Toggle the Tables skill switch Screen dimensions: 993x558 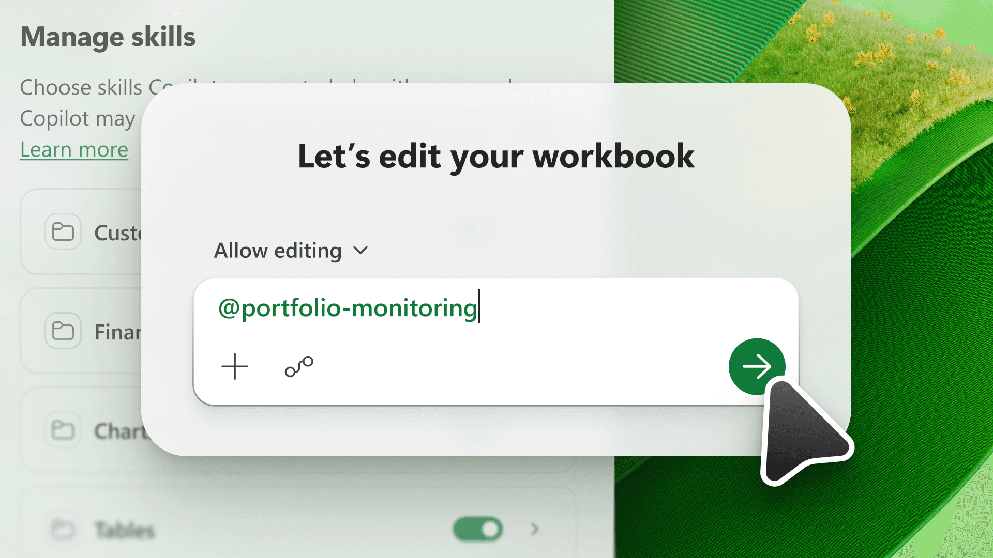(478, 529)
